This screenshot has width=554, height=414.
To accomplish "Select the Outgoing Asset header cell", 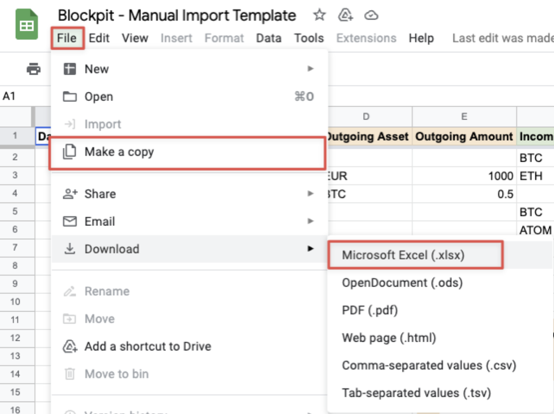I will click(x=369, y=136).
